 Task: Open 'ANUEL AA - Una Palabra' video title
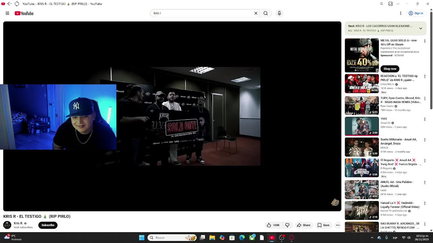[397, 184]
